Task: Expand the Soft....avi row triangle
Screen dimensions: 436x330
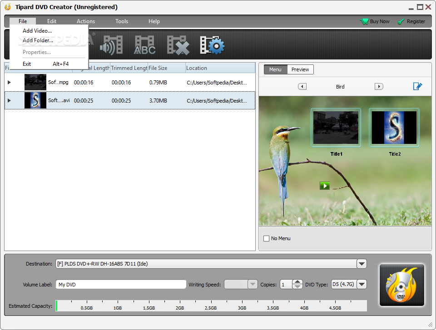Action: coord(9,100)
